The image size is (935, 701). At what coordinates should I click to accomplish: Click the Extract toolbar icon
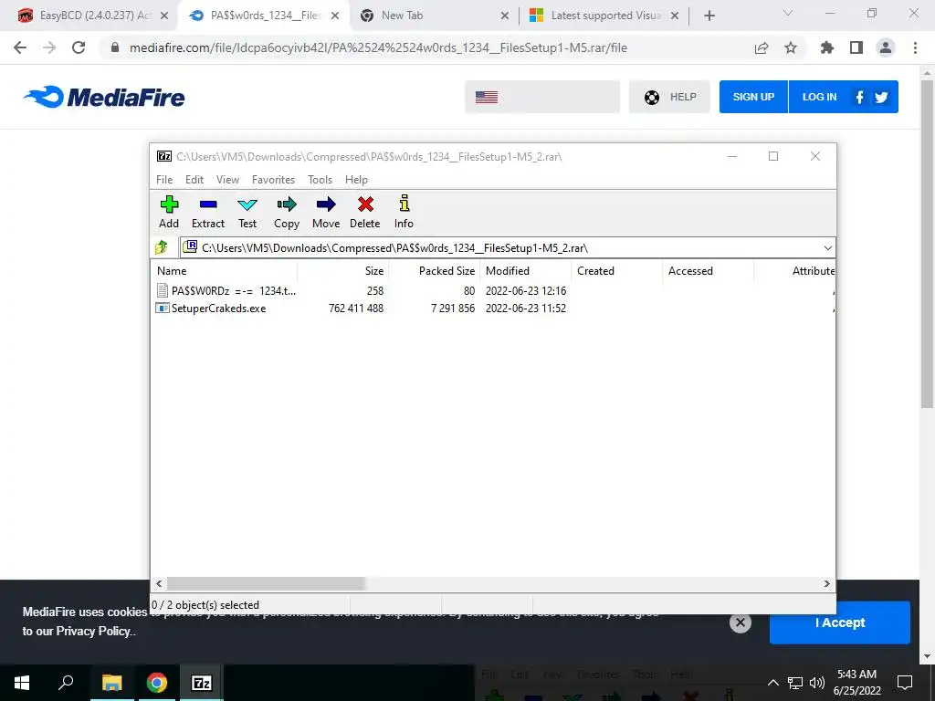click(208, 212)
